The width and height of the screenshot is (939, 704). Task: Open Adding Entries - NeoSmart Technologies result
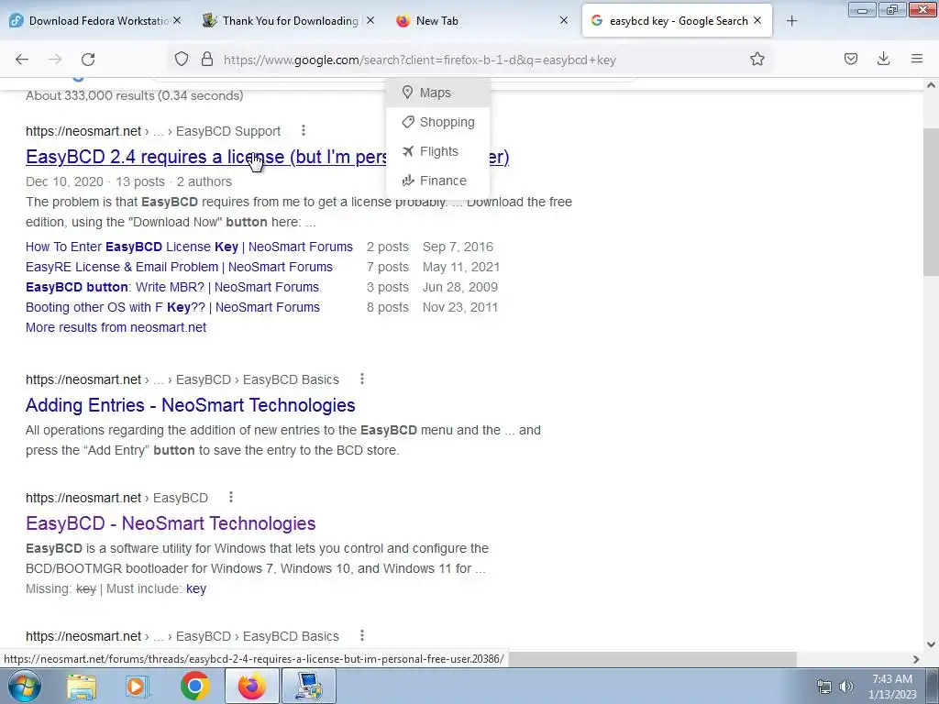click(x=191, y=405)
